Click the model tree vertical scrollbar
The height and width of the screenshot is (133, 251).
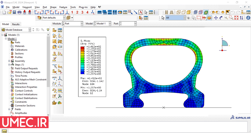48,61
